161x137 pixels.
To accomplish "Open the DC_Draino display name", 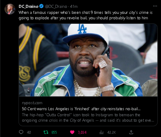I will click(28, 6).
